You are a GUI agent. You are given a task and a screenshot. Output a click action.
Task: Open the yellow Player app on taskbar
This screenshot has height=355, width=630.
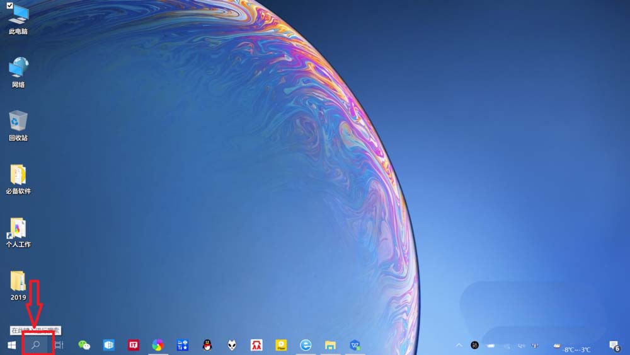(x=281, y=345)
